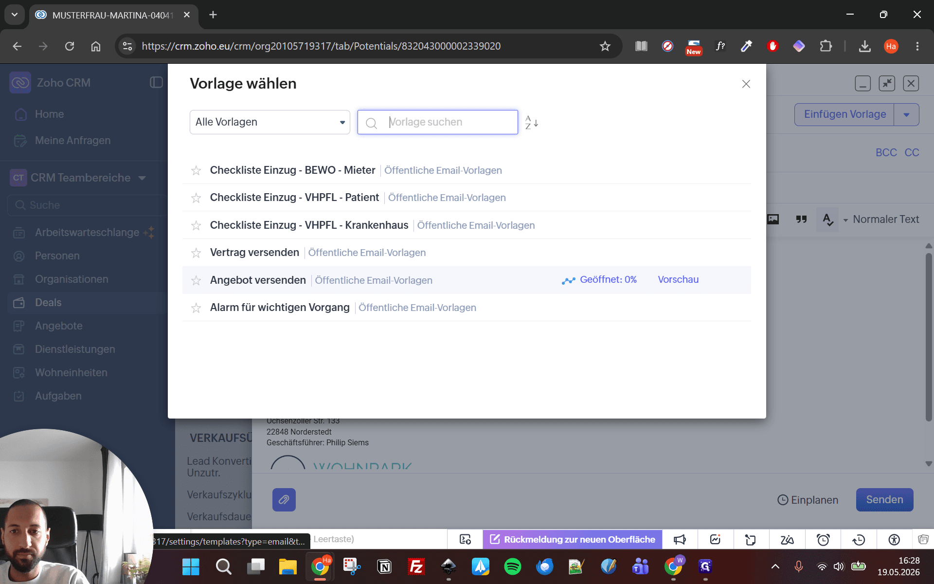Open Deals in the sidebar
This screenshot has width=934, height=584.
coord(48,303)
